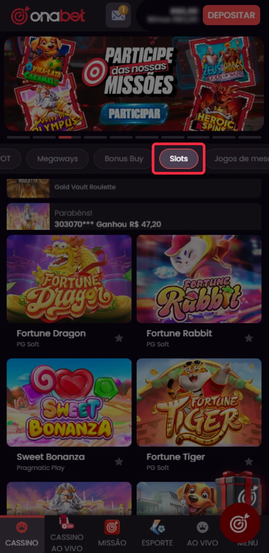Viewport: 269px width, 553px height.
Task: Select the active carousel indicator dot
Action: 65,137
